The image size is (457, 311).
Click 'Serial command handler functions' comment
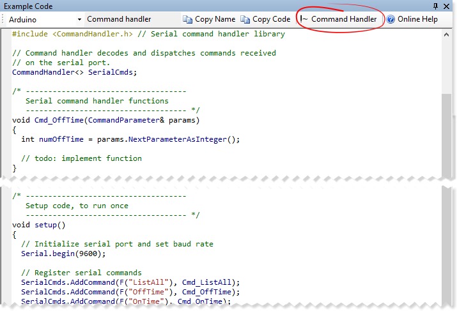tap(97, 101)
